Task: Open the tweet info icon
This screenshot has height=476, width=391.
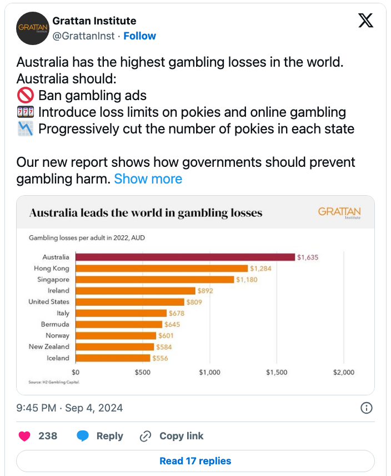Action: tap(367, 408)
